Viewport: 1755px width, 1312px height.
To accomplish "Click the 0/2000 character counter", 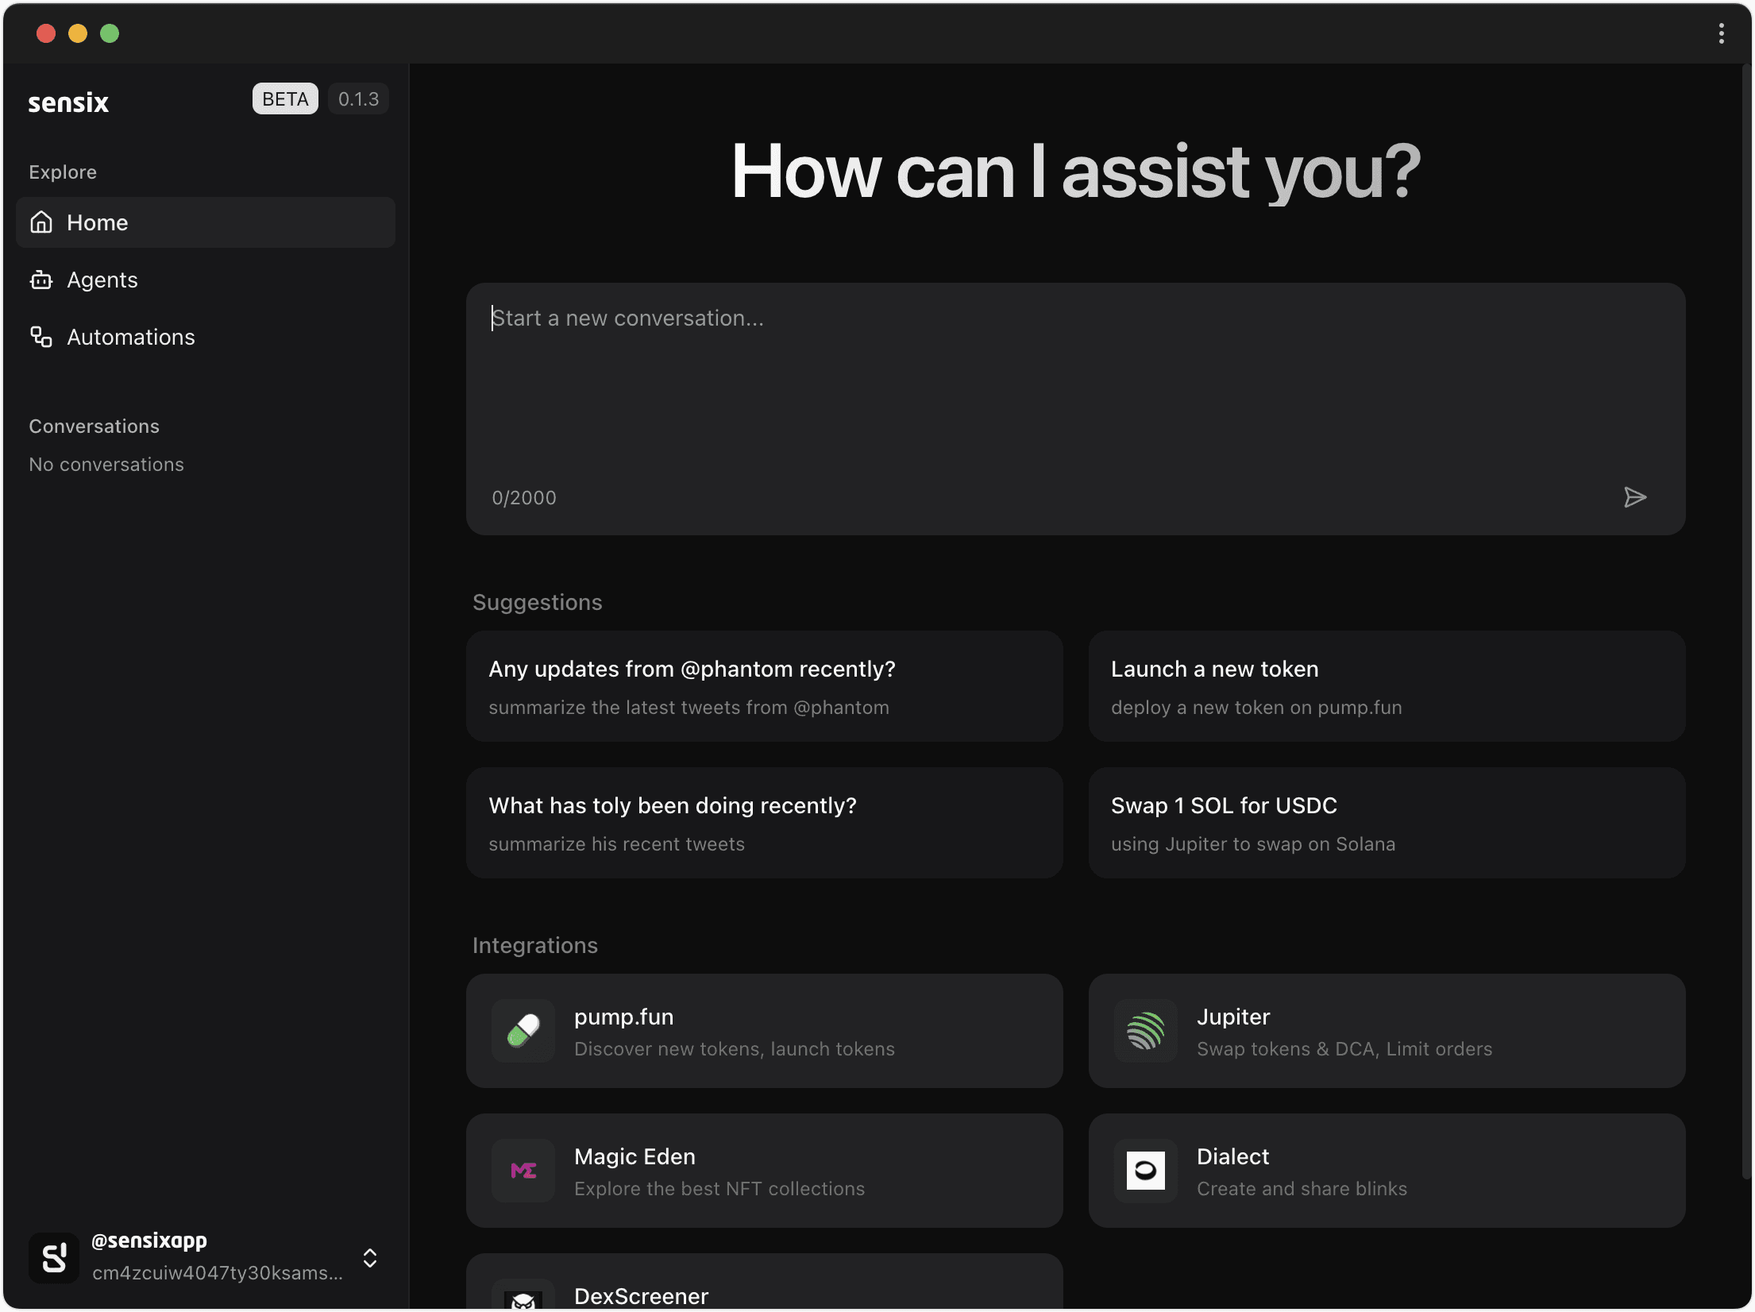I will (524, 498).
